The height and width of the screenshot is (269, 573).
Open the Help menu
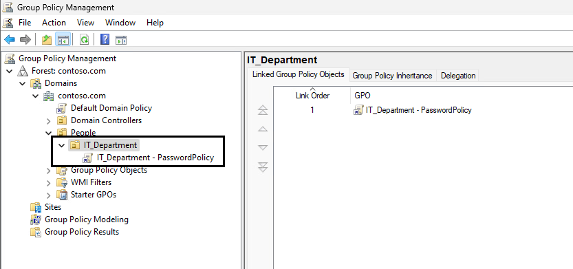(x=155, y=23)
